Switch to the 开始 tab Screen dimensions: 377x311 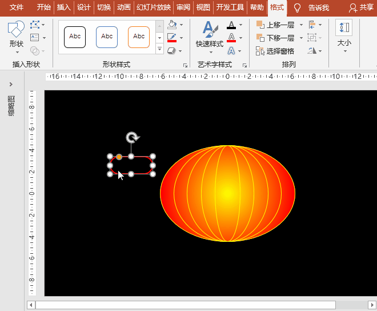pyautogui.click(x=44, y=7)
